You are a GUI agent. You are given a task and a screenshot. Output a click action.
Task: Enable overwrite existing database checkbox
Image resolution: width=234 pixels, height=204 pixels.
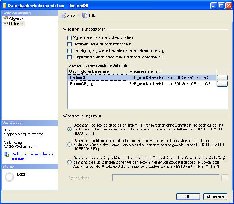tap(69, 38)
